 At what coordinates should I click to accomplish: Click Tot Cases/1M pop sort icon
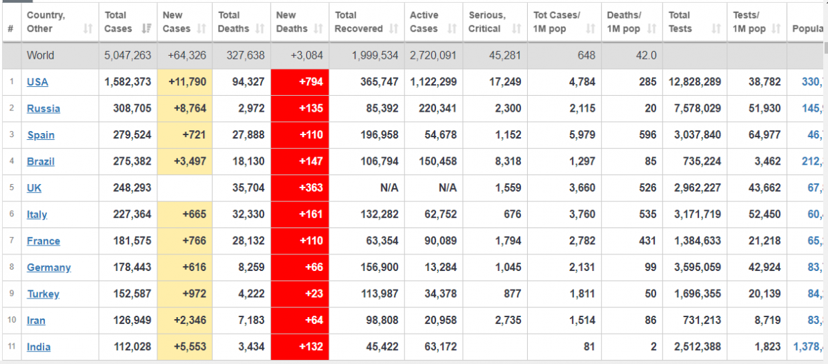pos(591,28)
